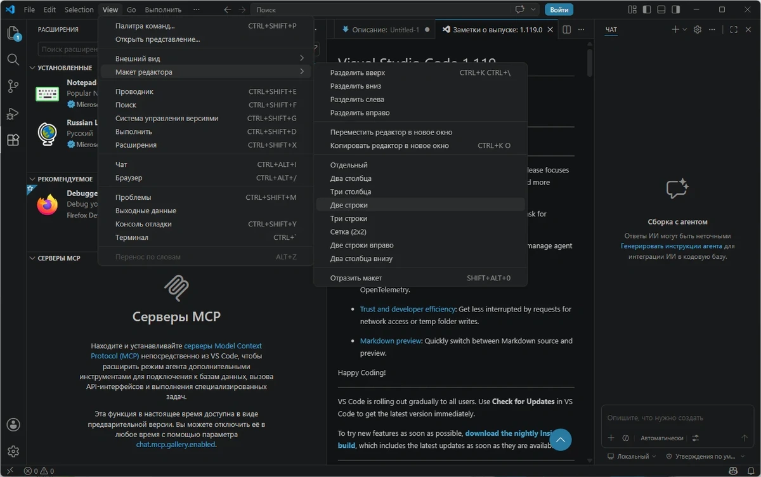This screenshot has width=761, height=477.
Task: Close the Заметки о выпуске tab
Action: [x=550, y=30]
